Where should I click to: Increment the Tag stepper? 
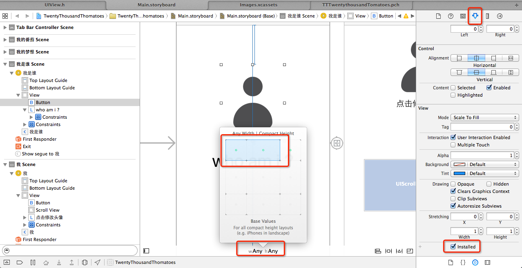517,125
